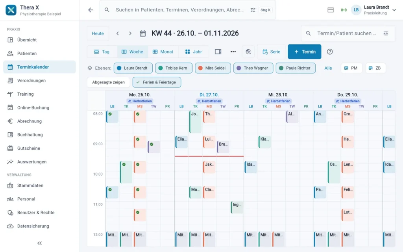The height and width of the screenshot is (252, 403).
Task: Go to next week arrow
Action: coord(130,33)
